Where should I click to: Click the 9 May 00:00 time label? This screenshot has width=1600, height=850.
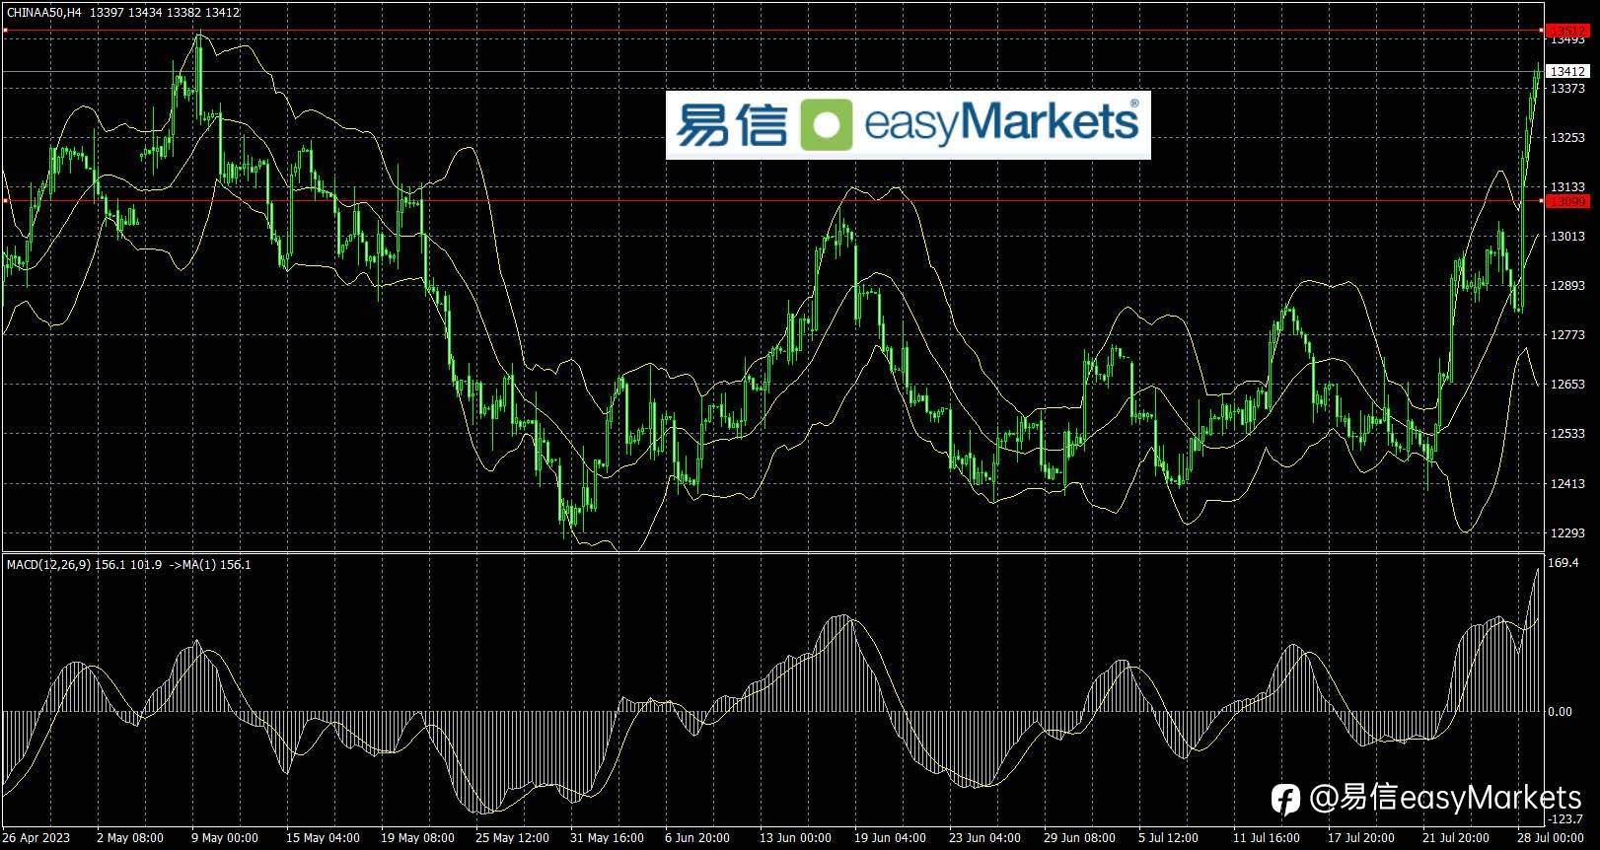coord(225,838)
